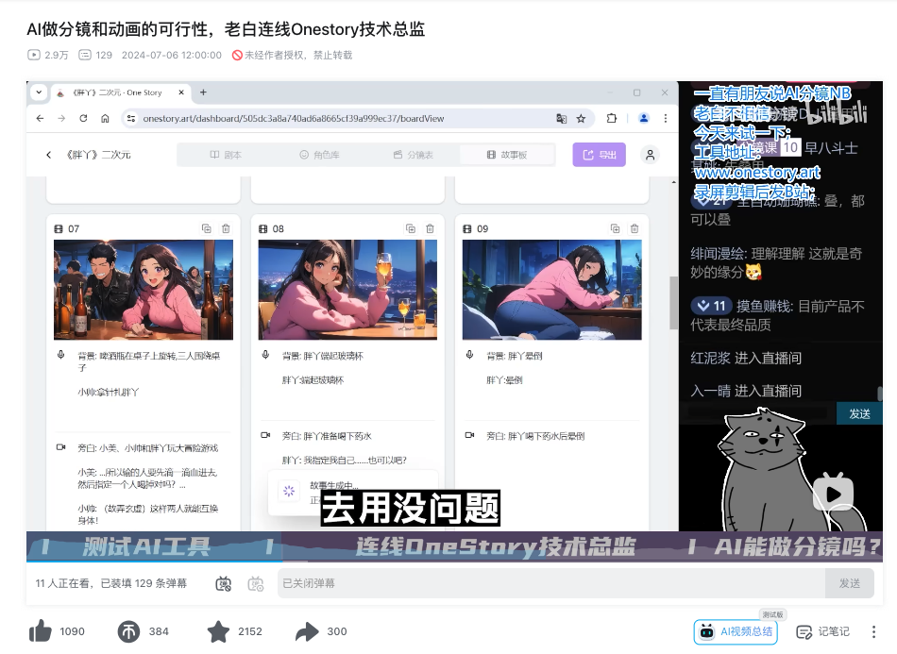Delete storyboard panel 08

pyautogui.click(x=431, y=228)
